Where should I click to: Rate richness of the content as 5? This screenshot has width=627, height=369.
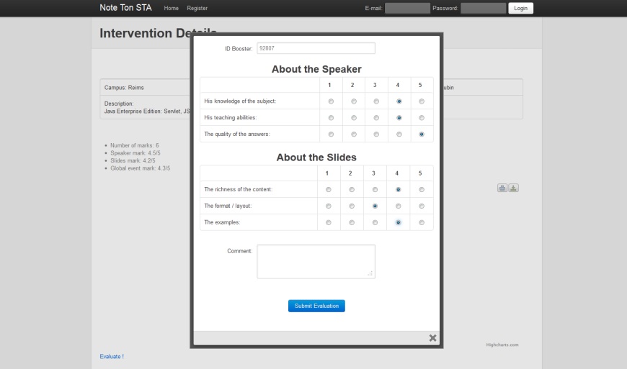pyautogui.click(x=422, y=189)
